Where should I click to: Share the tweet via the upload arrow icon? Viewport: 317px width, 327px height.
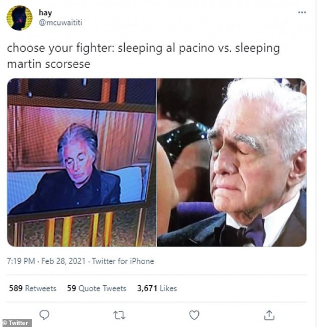point(269,315)
